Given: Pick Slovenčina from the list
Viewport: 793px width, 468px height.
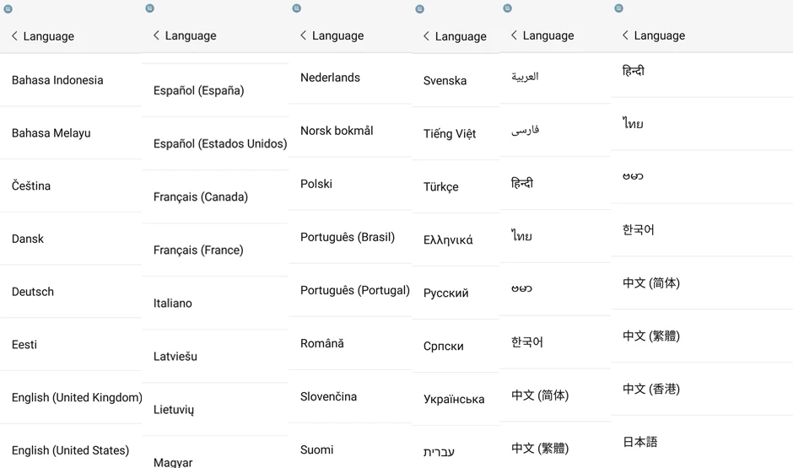Looking at the screenshot, I should click(350, 396).
